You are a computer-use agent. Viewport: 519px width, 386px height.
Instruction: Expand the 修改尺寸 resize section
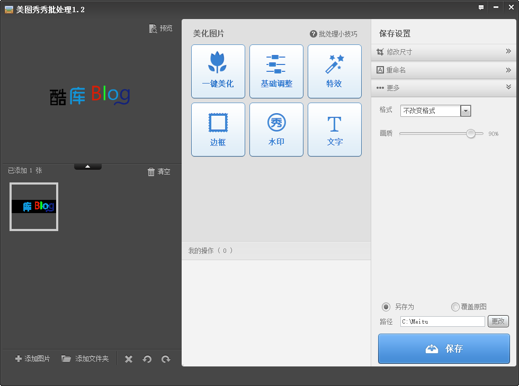[x=444, y=52]
